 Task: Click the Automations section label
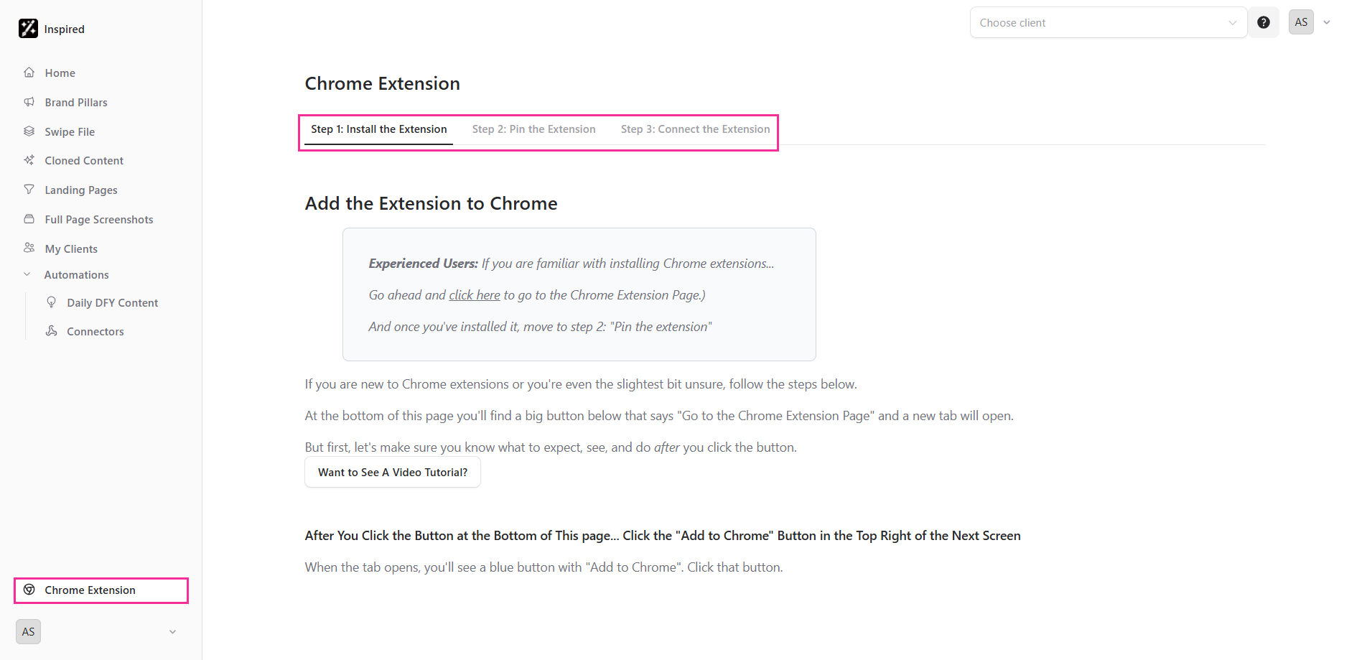click(x=76, y=274)
